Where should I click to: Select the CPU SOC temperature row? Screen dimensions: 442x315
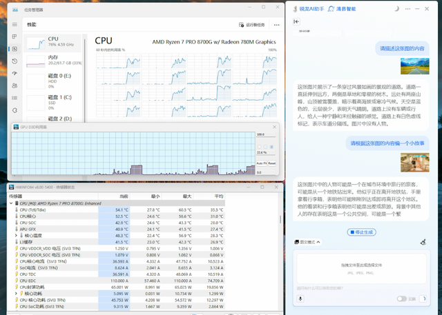(x=117, y=223)
